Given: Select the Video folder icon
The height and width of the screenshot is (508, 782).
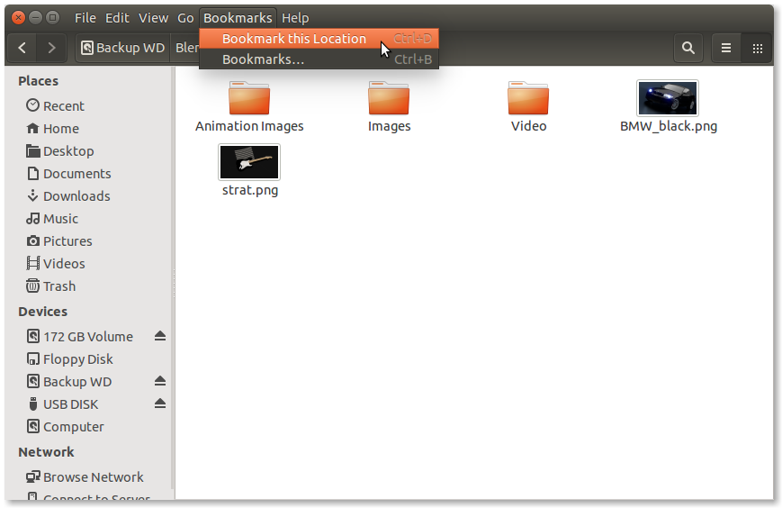Looking at the screenshot, I should (528, 98).
